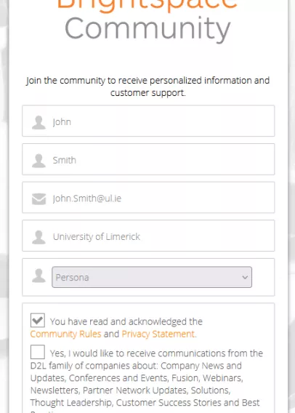
Task: Click the envelope icon in email field
Action: (39, 199)
